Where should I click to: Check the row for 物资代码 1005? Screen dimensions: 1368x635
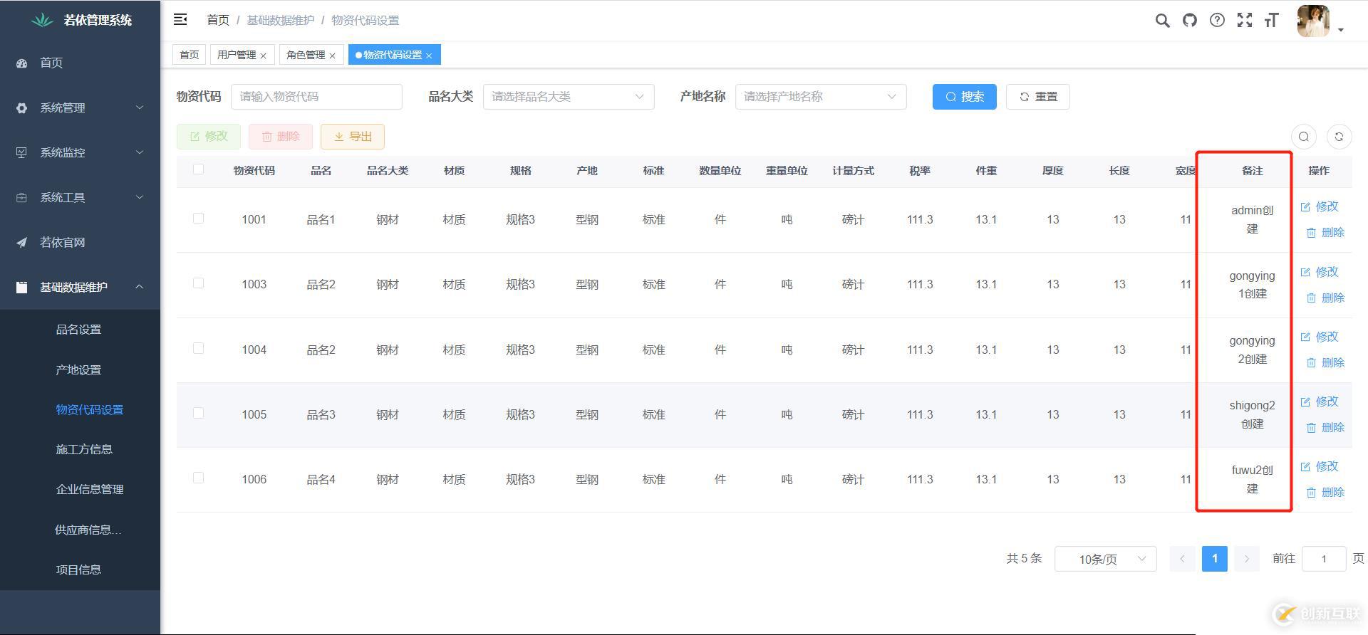(x=198, y=414)
